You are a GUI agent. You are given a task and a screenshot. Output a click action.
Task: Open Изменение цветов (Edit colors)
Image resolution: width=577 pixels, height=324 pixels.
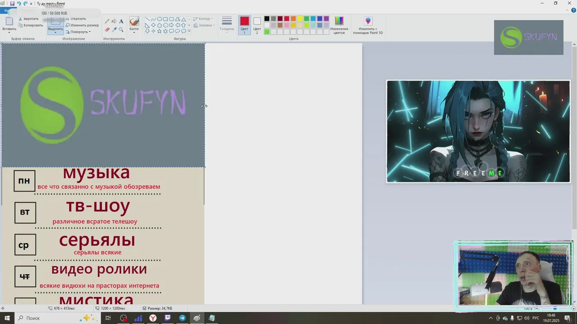point(339,25)
